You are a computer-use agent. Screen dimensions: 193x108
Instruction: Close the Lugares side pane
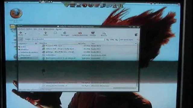[36, 43]
